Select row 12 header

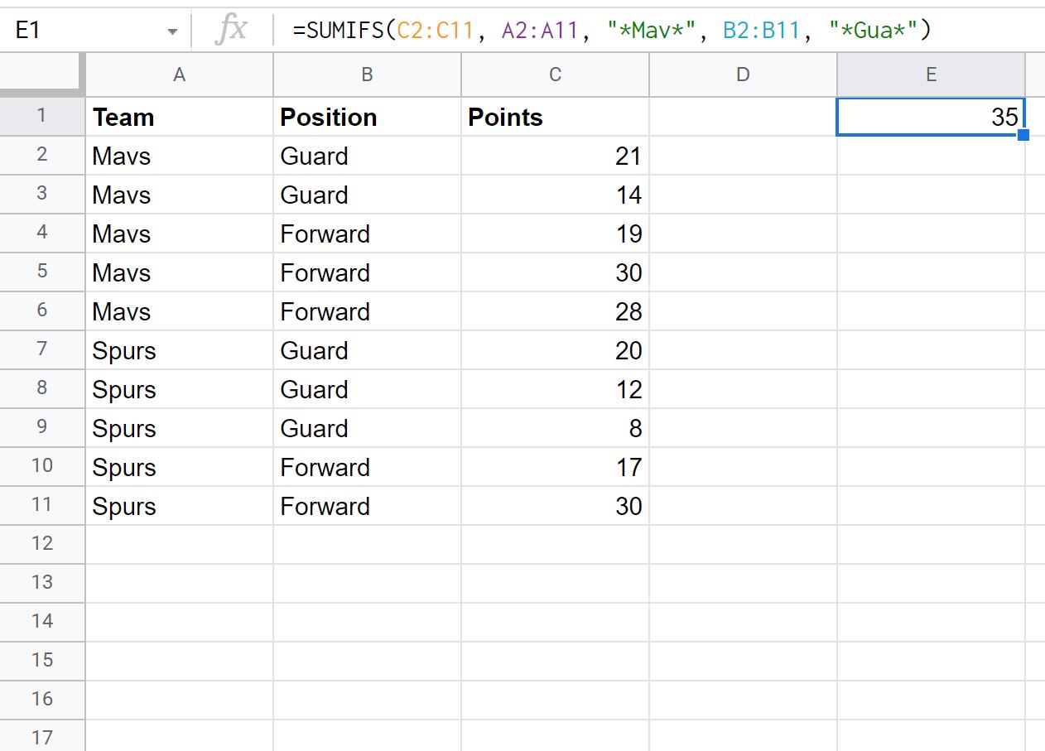(x=42, y=544)
